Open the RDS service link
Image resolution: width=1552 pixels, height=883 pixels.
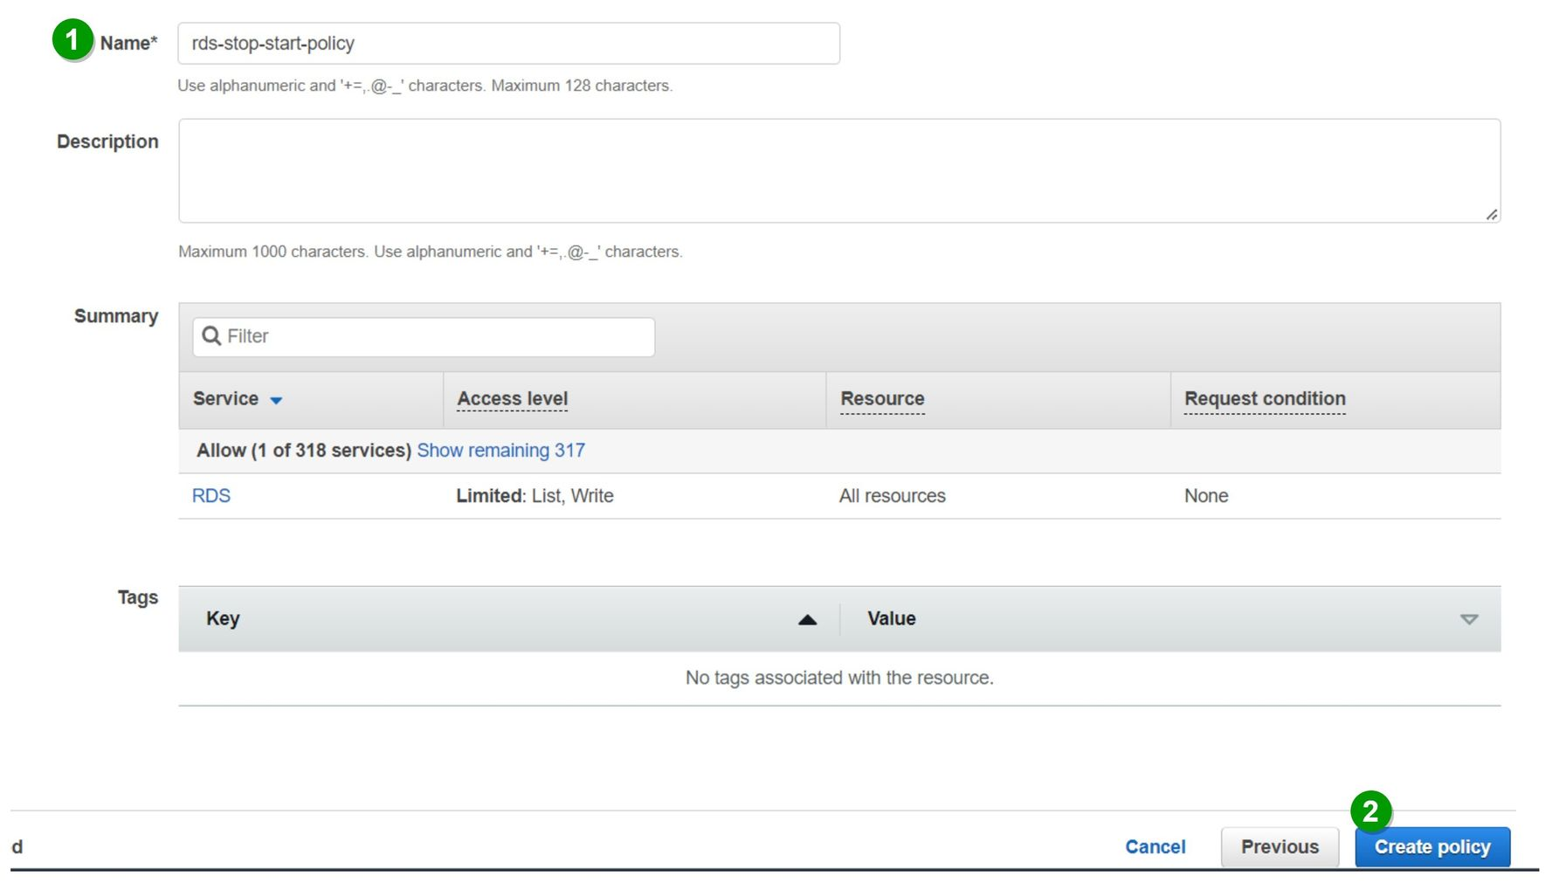[x=211, y=496]
